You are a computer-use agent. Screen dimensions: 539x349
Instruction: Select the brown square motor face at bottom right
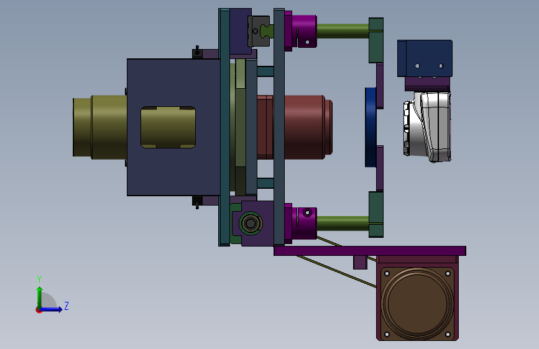(x=417, y=303)
